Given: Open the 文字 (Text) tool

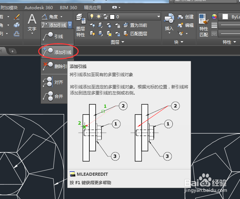Looking at the screenshot, I should 32,21.
